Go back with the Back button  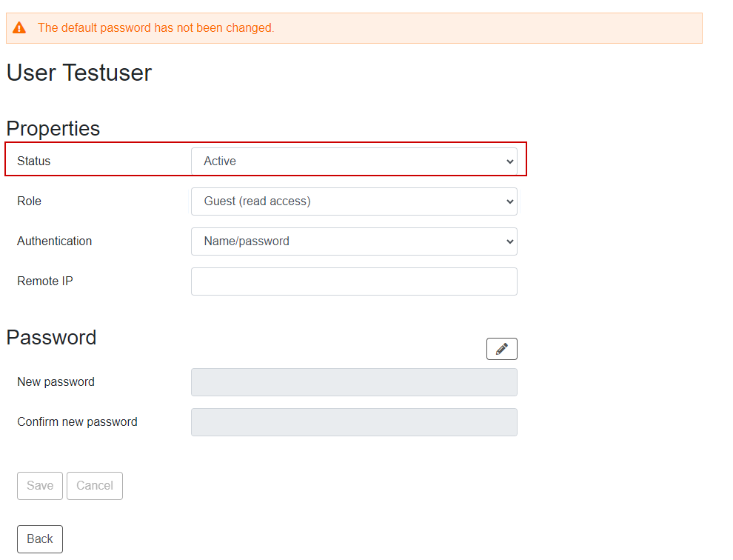(x=40, y=539)
